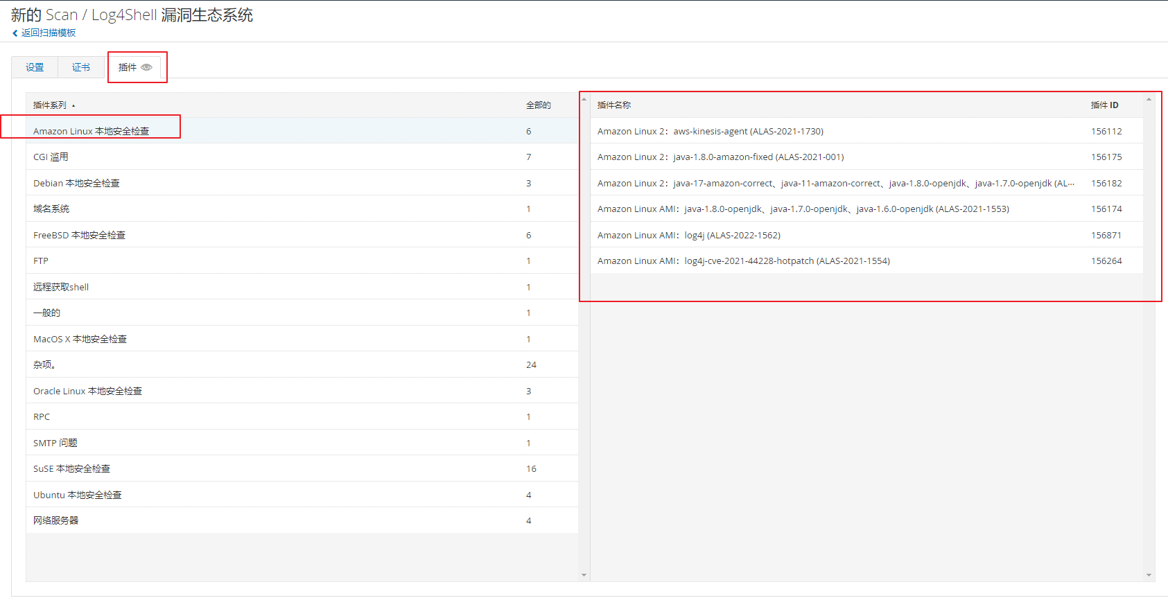Image resolution: width=1168 pixels, height=598 pixels.
Task: Select the 杂项 plugin family row
Action: click(44, 365)
